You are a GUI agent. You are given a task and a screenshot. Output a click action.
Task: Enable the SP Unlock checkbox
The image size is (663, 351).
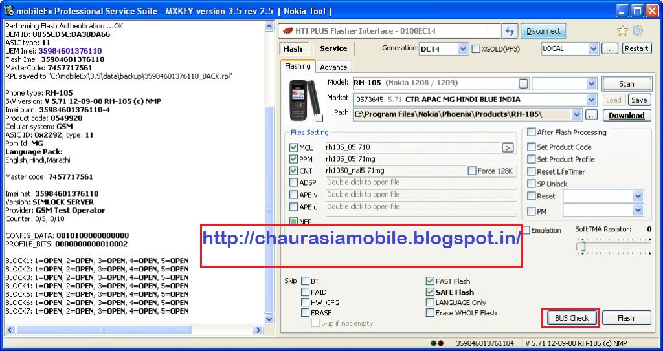531,184
